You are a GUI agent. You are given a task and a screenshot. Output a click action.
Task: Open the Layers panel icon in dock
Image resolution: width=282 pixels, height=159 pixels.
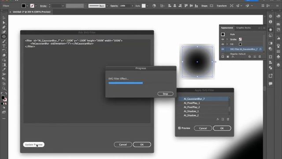[x=278, y=65]
